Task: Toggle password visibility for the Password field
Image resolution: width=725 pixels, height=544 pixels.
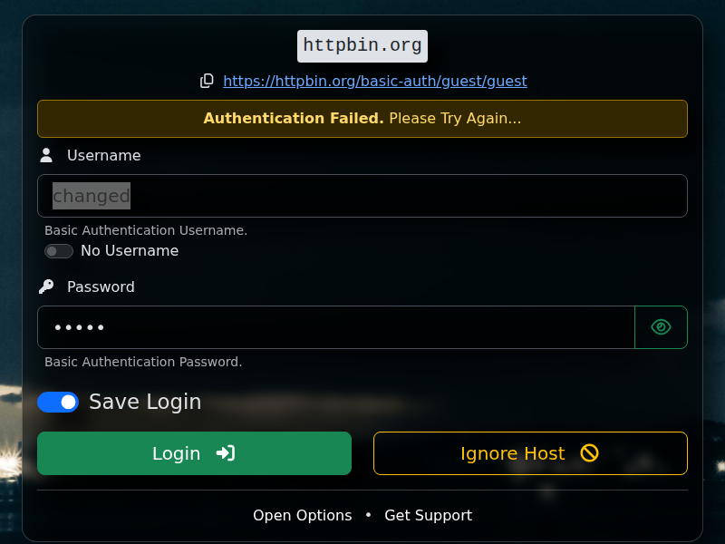Action: 661,326
